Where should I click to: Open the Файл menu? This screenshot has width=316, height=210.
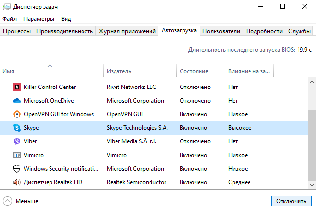pyautogui.click(x=10, y=19)
